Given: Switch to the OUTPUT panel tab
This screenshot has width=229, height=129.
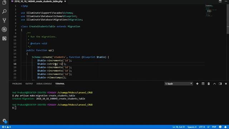Looking at the screenshot, I should pyautogui.click(x=29, y=83).
